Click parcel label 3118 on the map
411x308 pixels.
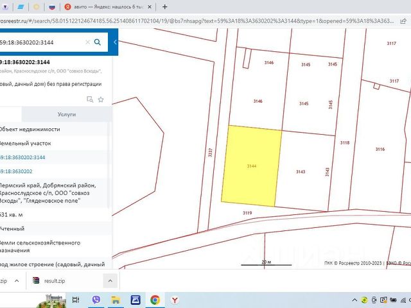coord(345,142)
